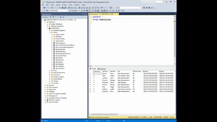Screen dimensions: 217x122
Task: Expand the Views folder node
Action: tap(50, 70)
